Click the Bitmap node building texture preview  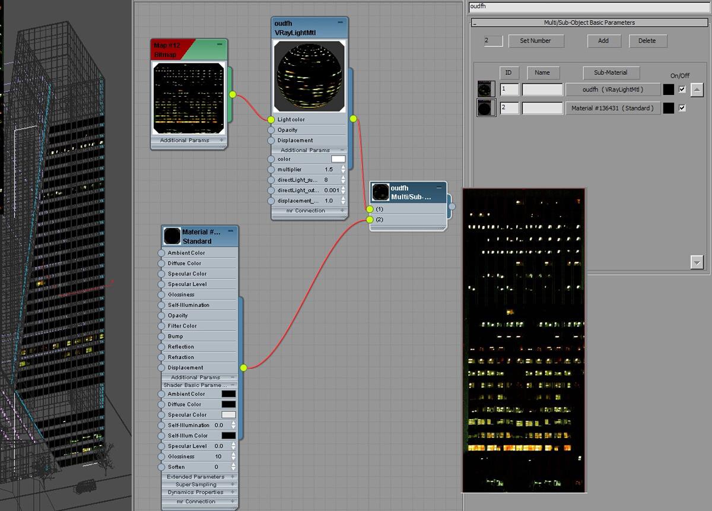(x=189, y=98)
